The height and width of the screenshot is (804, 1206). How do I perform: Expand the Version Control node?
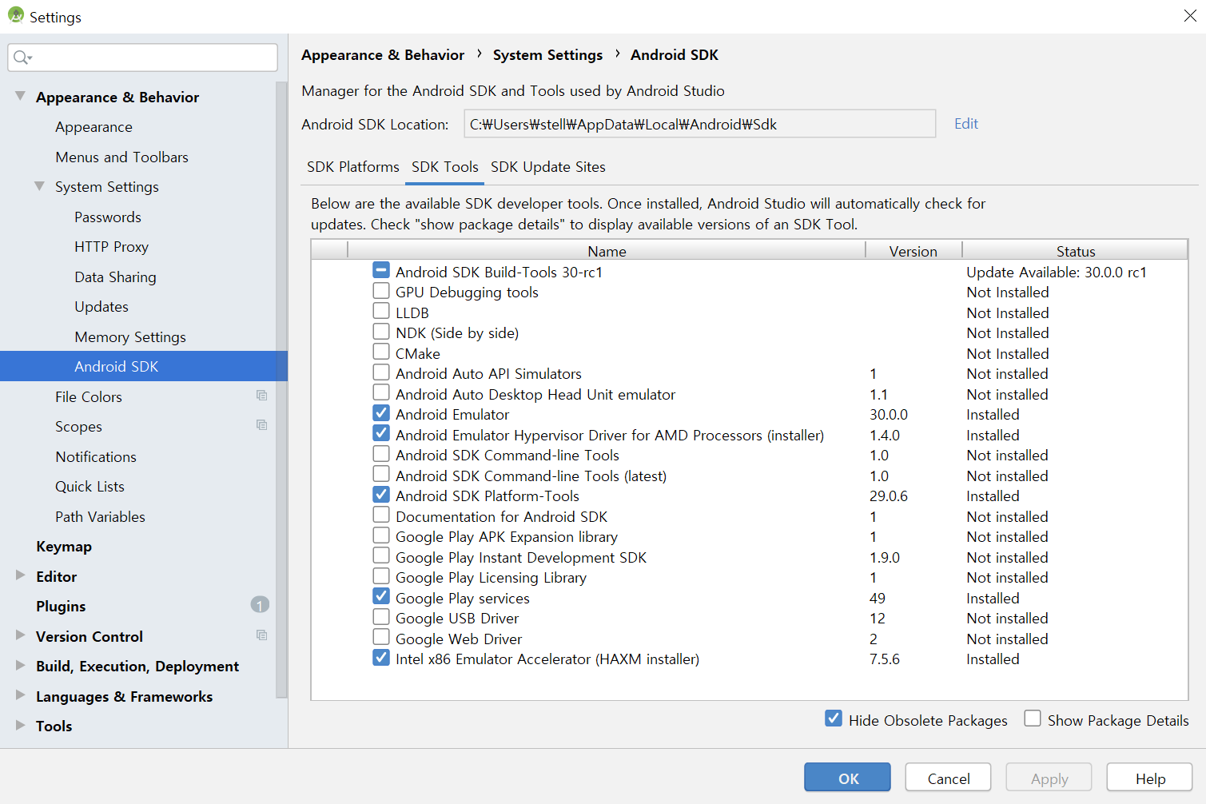(x=20, y=635)
